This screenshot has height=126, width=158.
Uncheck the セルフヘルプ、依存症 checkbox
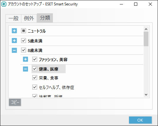click(35, 87)
